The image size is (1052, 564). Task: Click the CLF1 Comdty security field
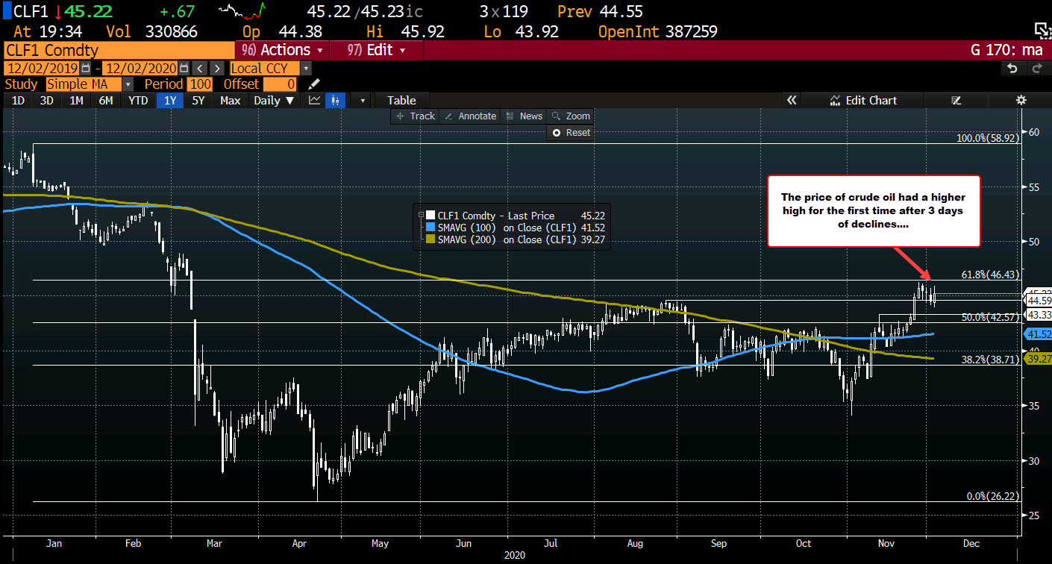pos(118,50)
